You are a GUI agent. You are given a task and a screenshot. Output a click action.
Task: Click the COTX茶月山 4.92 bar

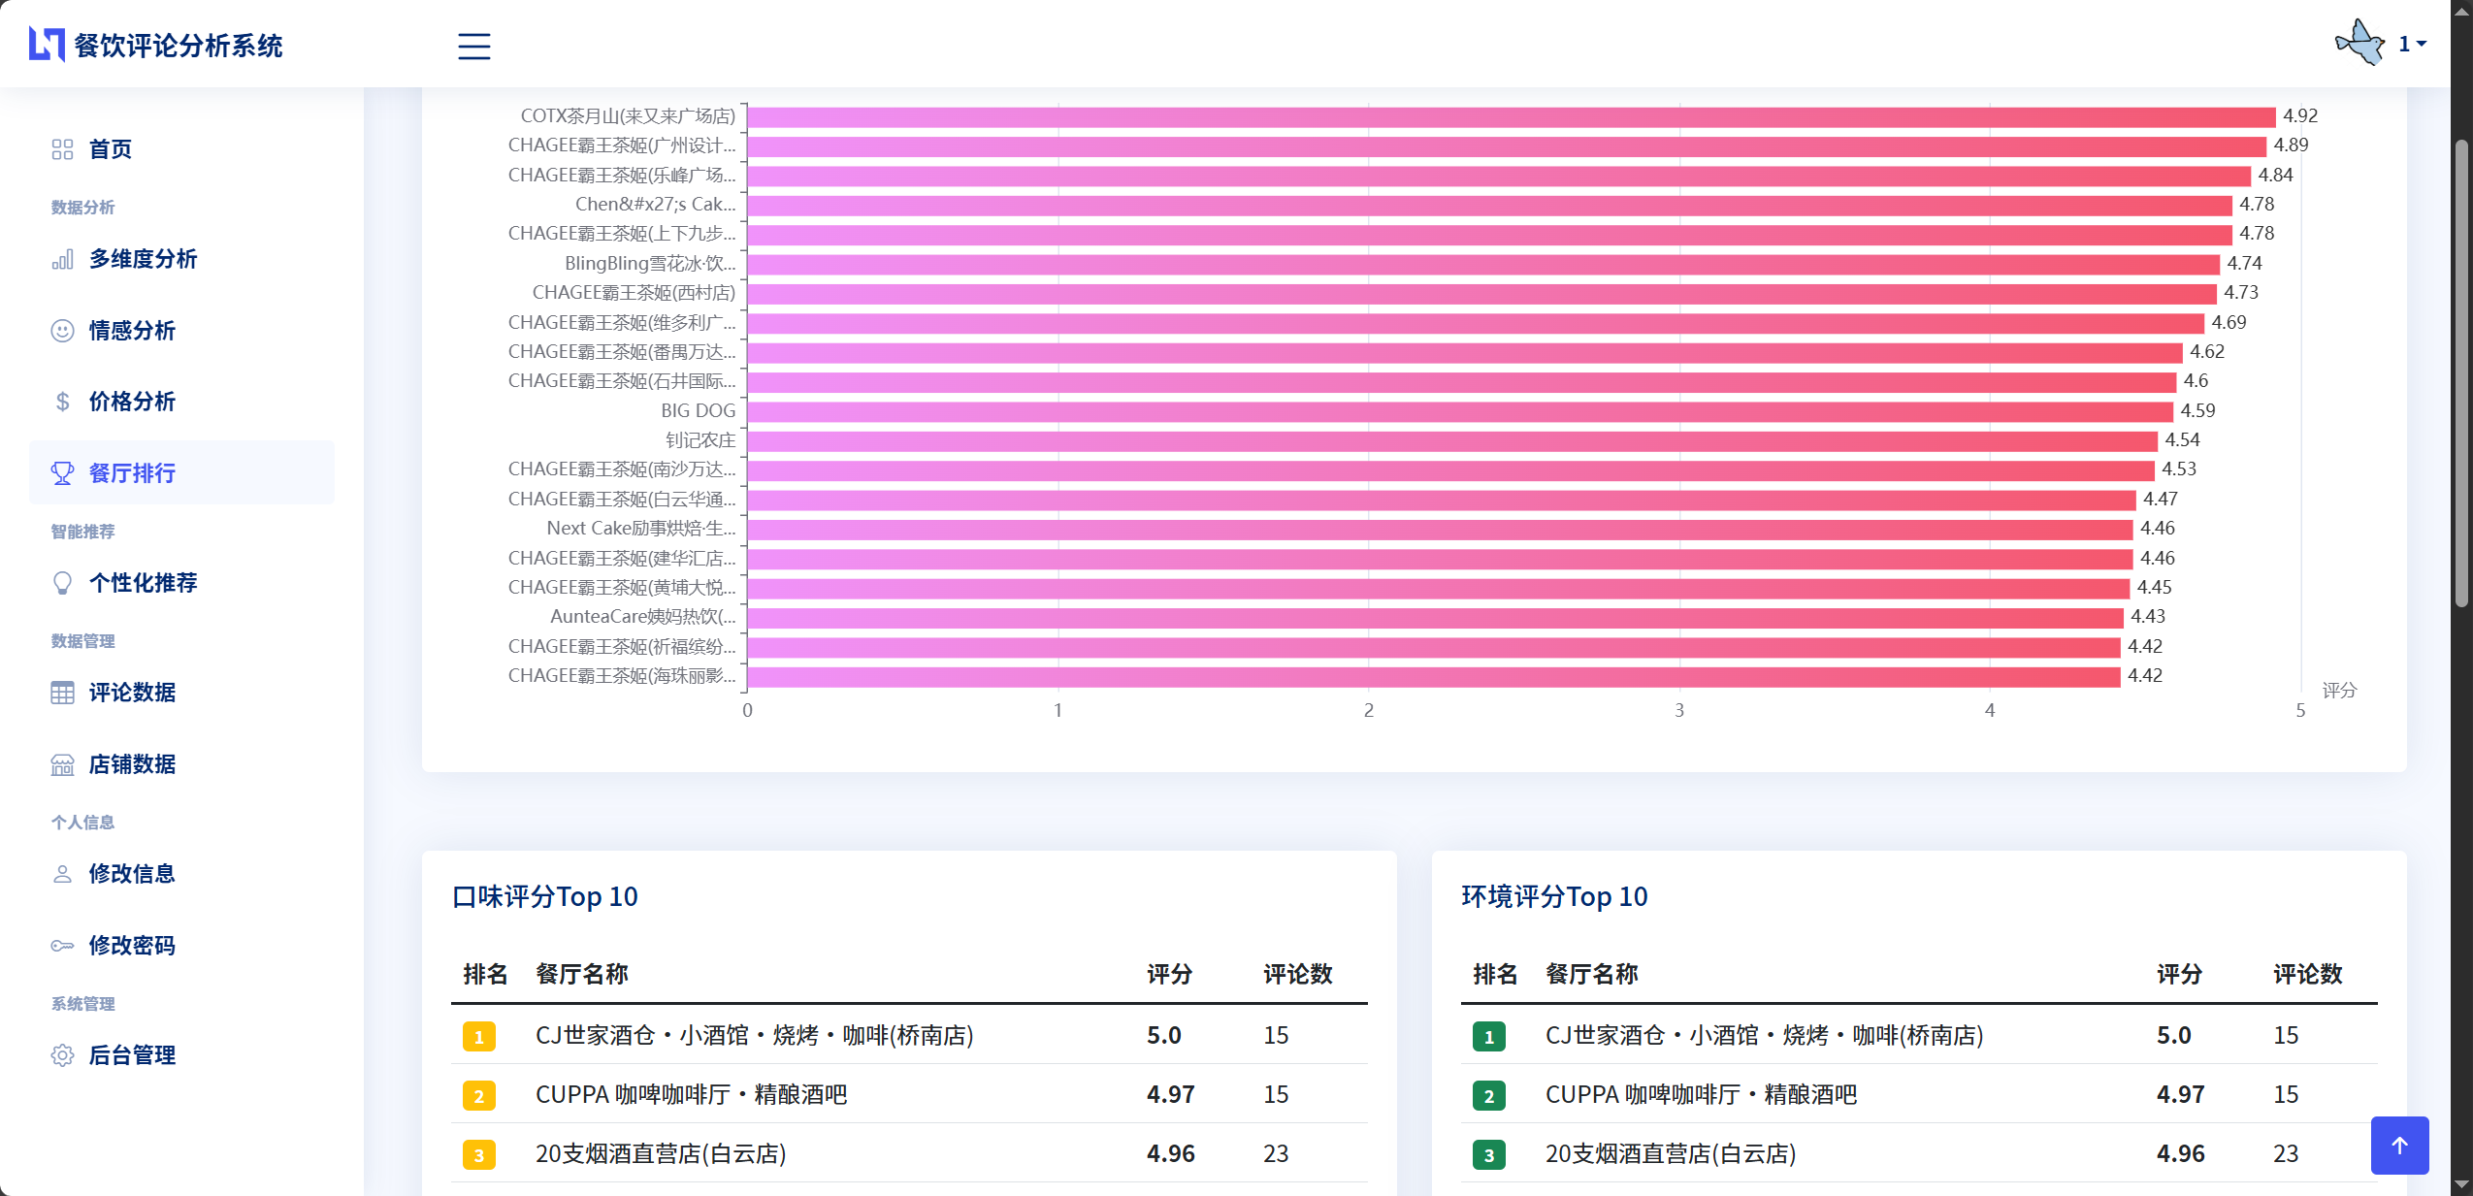pos(1510,116)
